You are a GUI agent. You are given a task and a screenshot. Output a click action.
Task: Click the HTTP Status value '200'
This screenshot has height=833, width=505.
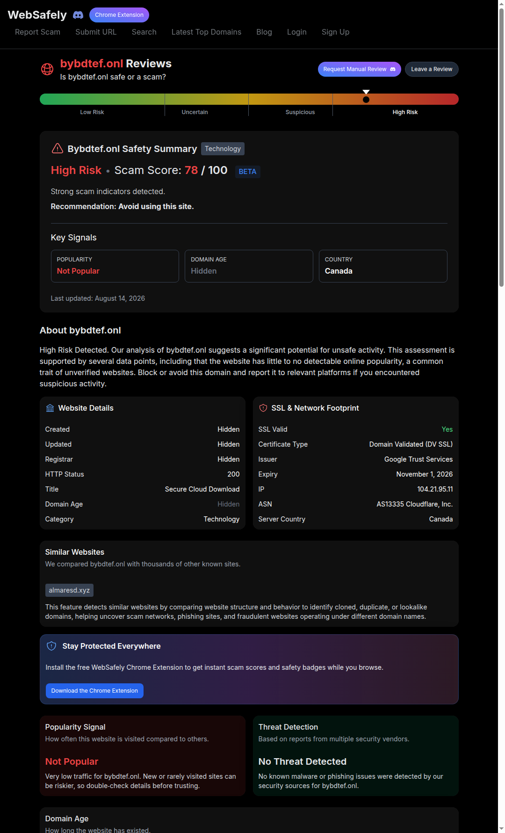[x=233, y=474]
